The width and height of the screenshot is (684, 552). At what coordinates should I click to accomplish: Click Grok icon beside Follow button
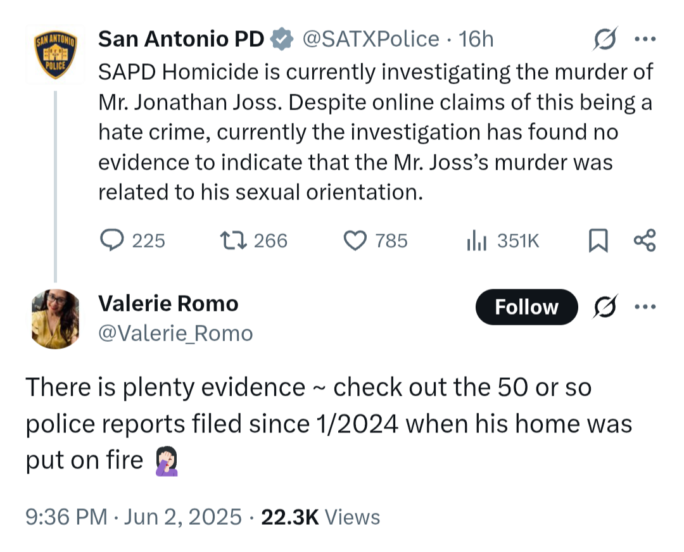pos(605,306)
